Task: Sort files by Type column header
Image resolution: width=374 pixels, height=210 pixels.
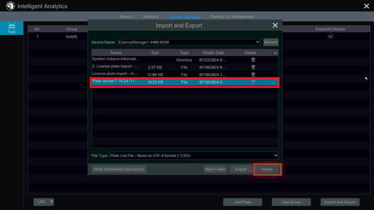Action: 184,52
